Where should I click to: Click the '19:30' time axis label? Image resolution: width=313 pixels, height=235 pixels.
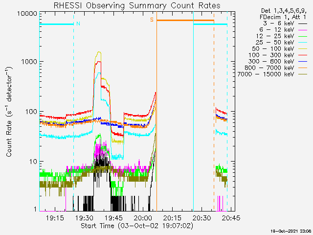tap(84, 218)
